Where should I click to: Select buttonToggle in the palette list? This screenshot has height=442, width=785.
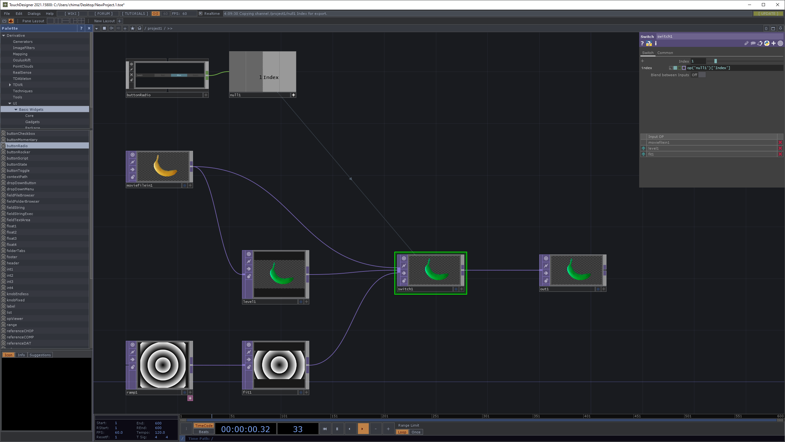(18, 171)
